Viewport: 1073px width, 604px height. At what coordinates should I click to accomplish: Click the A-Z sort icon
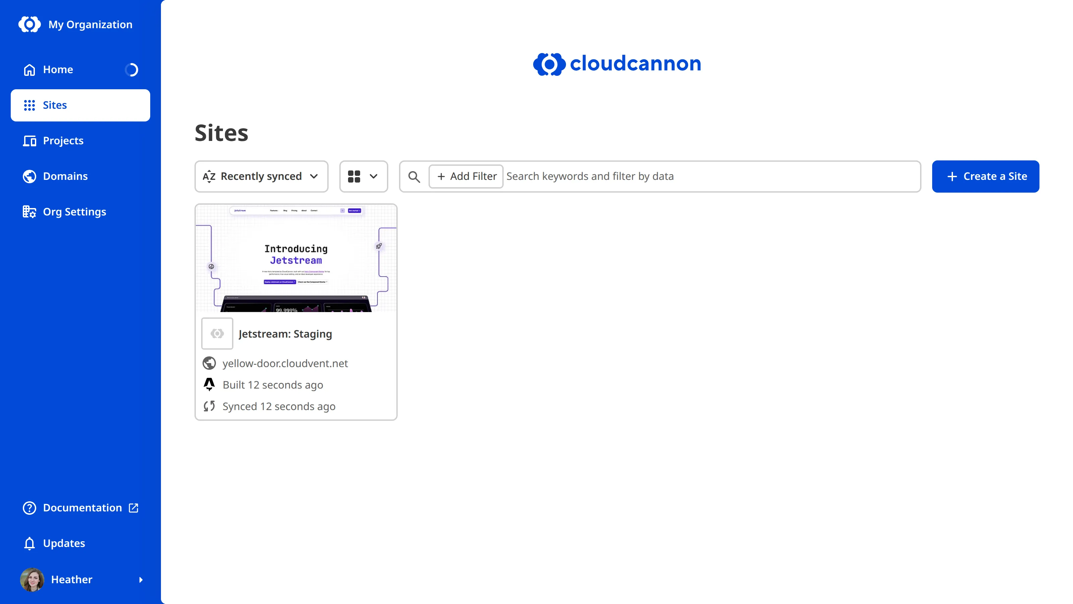click(209, 176)
